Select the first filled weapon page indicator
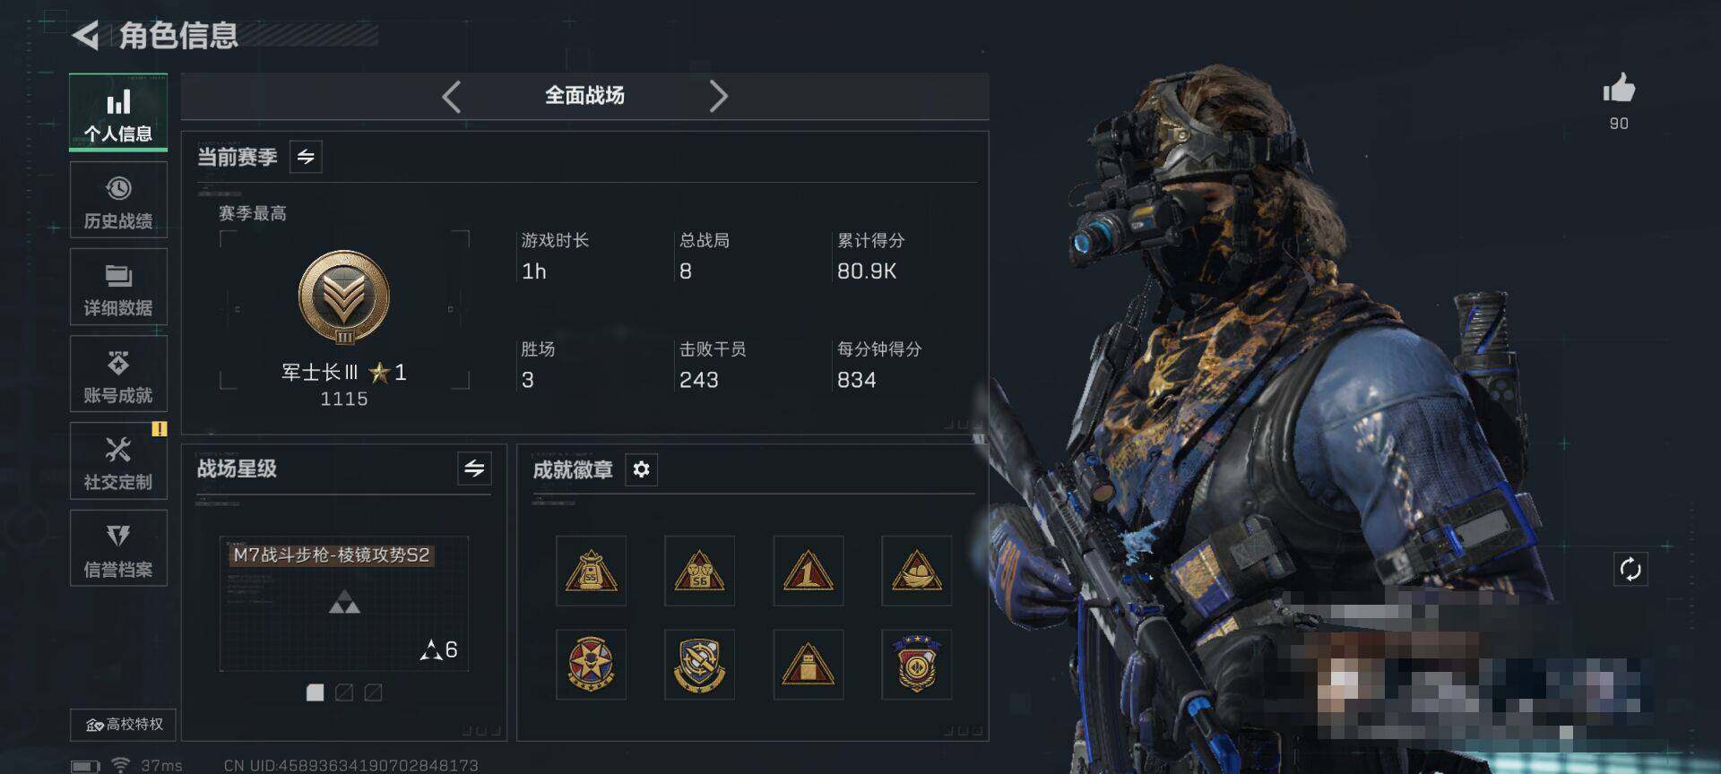1721x774 pixels. tap(315, 692)
